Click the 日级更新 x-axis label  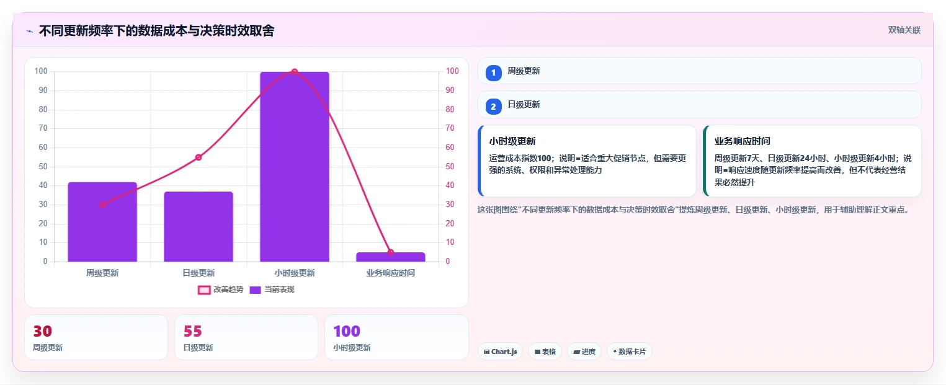click(199, 273)
